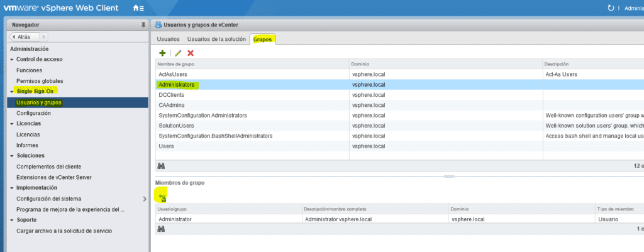
Task: Collapse the Control de acceso section
Action: pos(13,60)
